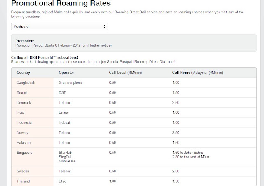The width and height of the screenshot is (264, 186).
Task: Click the Grameenphone operator cell
Action: (71, 82)
